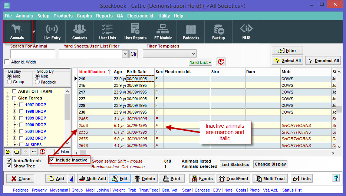The height and width of the screenshot is (196, 346).
Task: Open the NLIS module
Action: 246,32
